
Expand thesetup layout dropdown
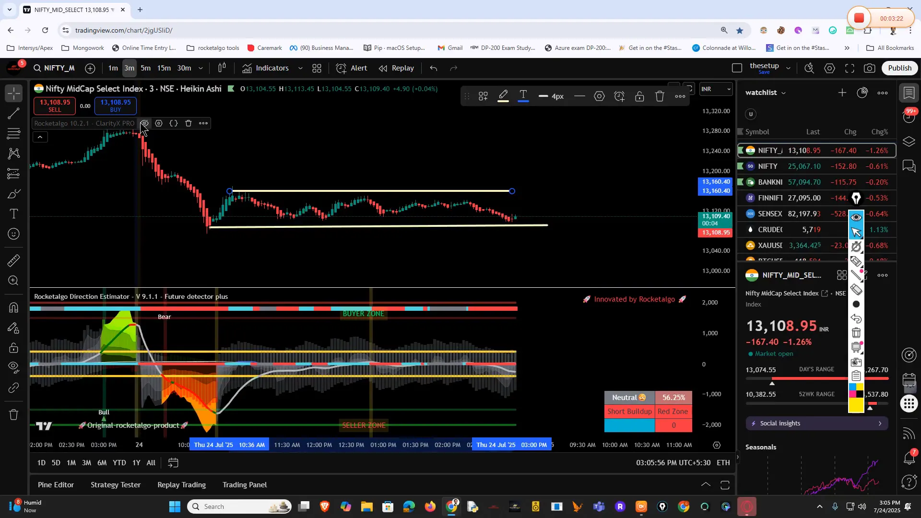788,68
